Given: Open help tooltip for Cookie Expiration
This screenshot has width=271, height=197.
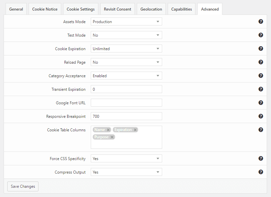Looking at the screenshot, I should (x=260, y=49).
